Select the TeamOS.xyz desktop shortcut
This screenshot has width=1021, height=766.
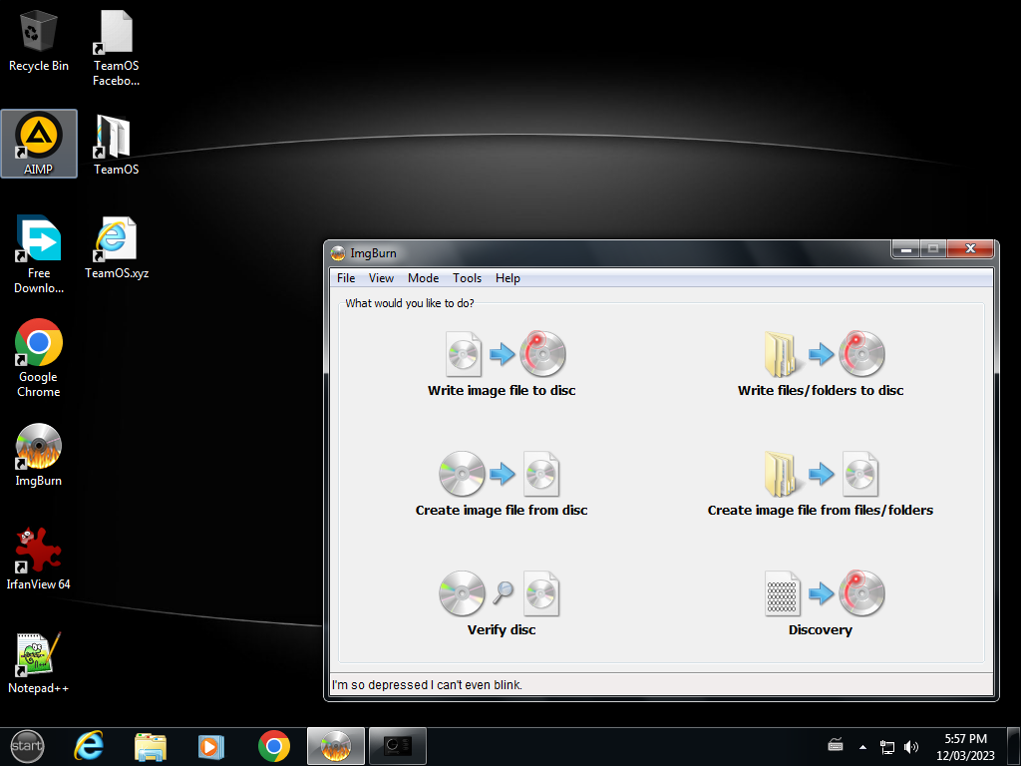click(117, 248)
